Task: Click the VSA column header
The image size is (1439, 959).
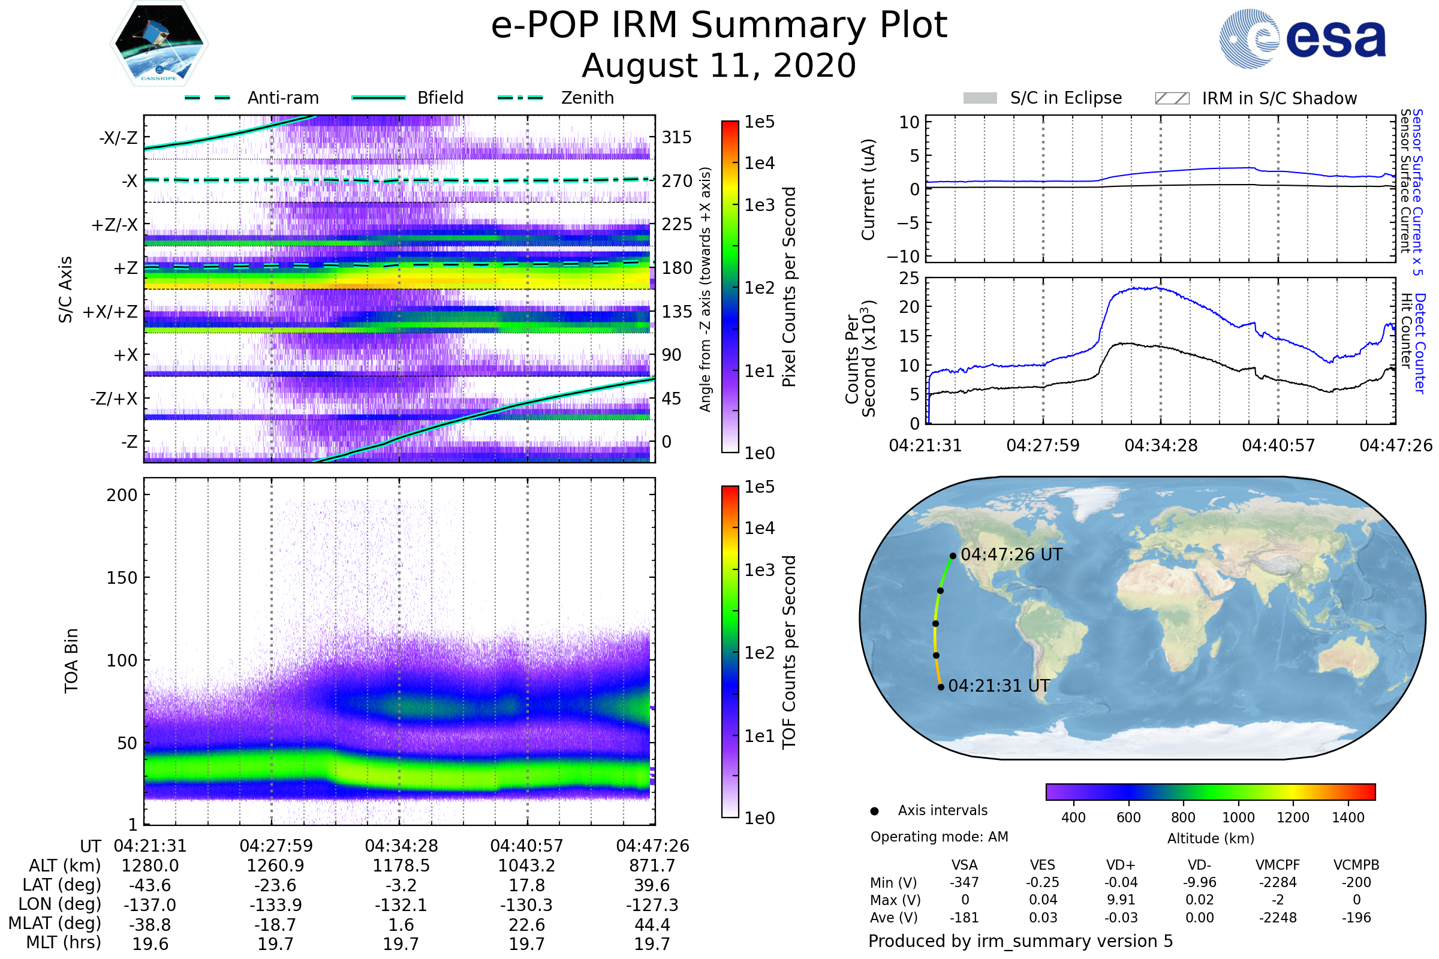Action: pos(964,865)
